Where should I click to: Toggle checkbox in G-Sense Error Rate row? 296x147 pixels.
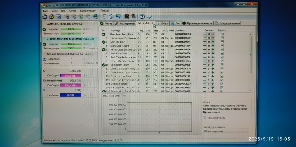click(x=222, y=76)
